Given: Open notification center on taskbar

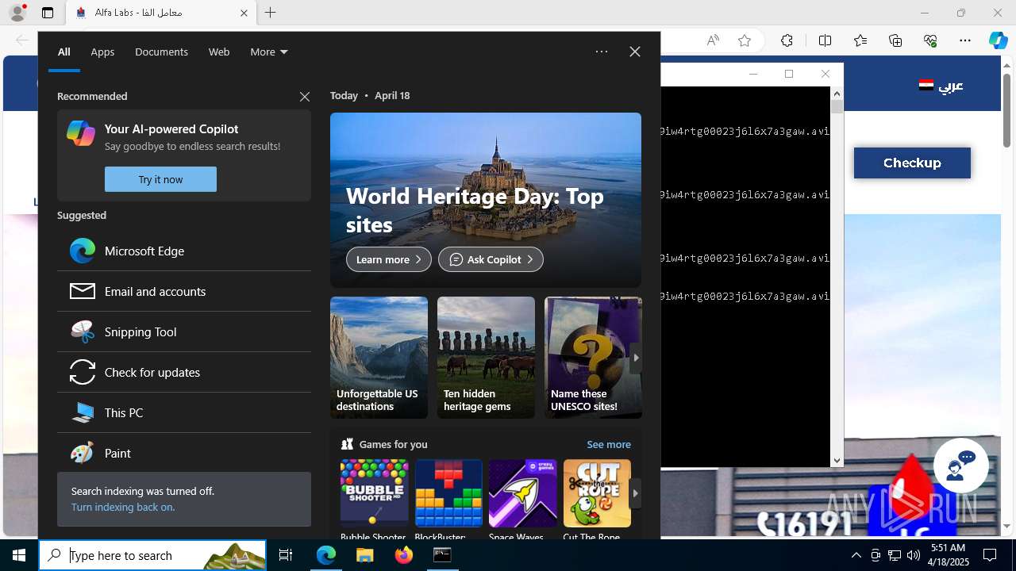Looking at the screenshot, I should (990, 555).
